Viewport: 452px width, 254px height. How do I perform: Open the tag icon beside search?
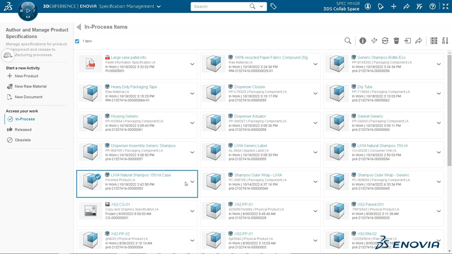point(273,7)
